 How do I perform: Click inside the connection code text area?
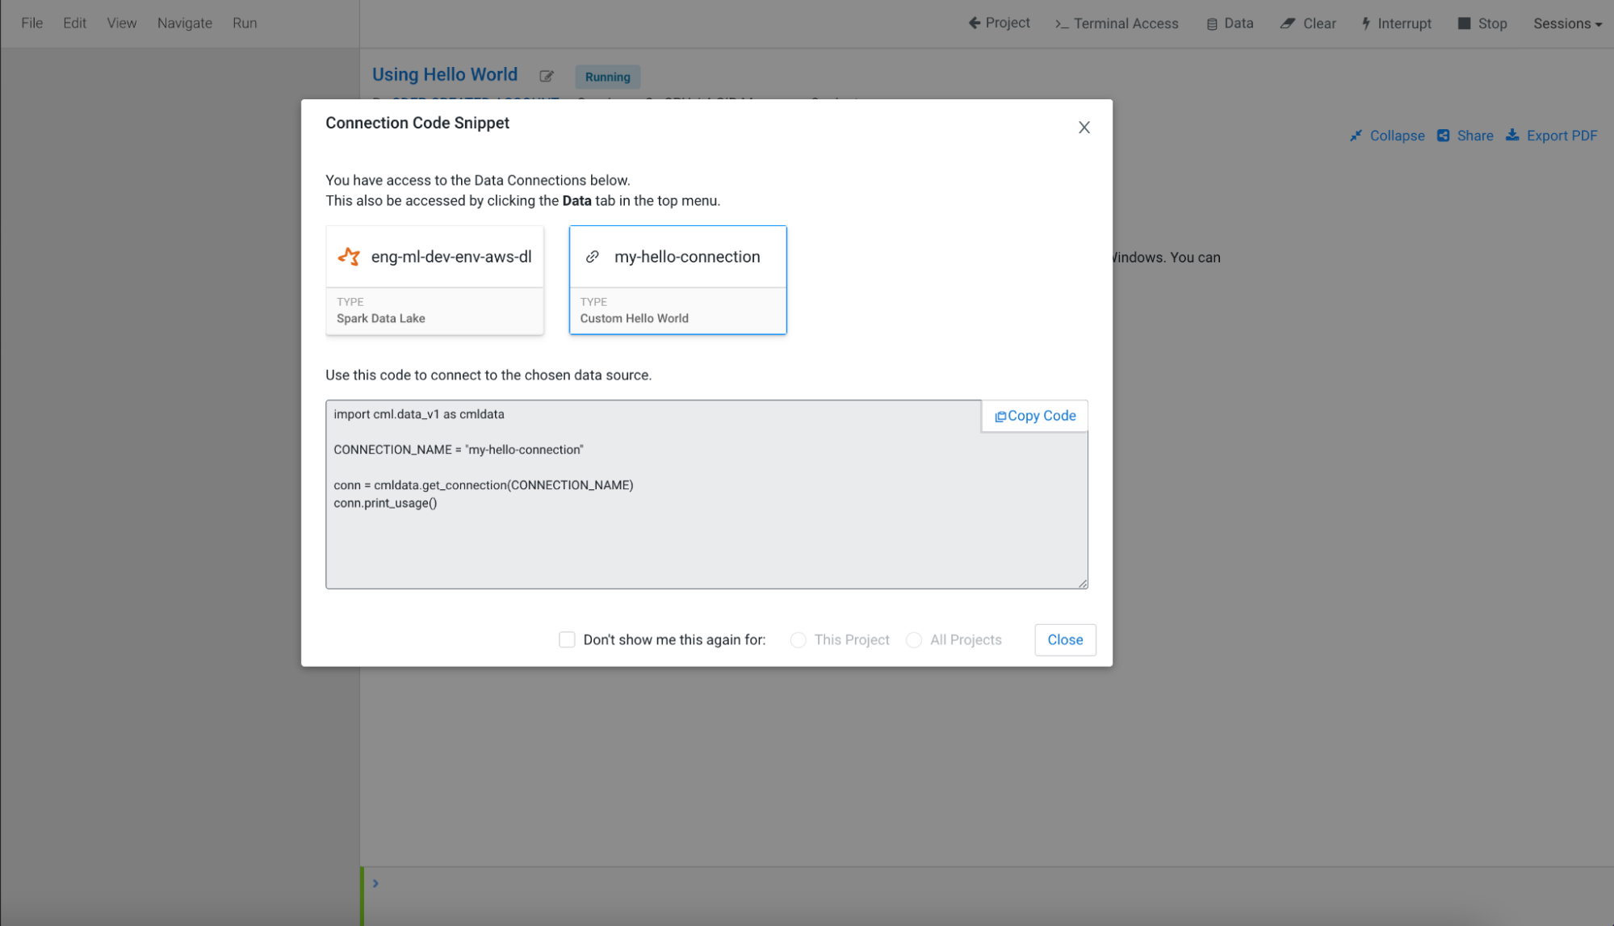[646, 533]
